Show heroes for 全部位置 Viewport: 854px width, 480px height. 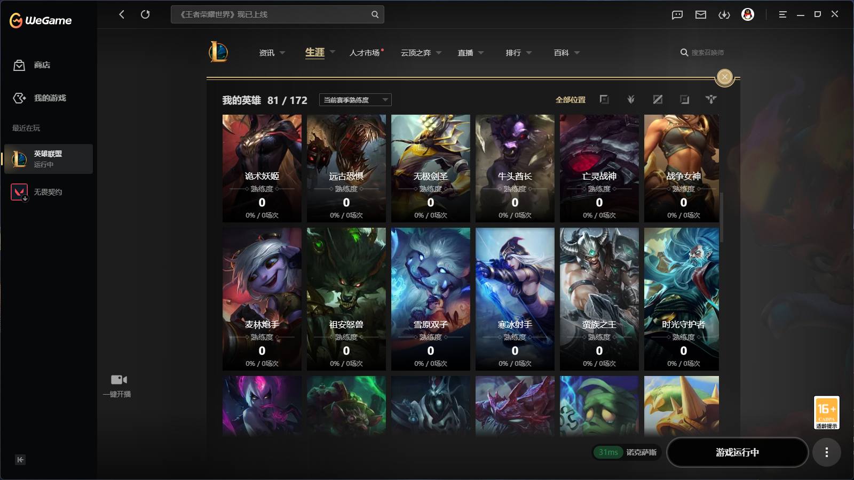571,100
